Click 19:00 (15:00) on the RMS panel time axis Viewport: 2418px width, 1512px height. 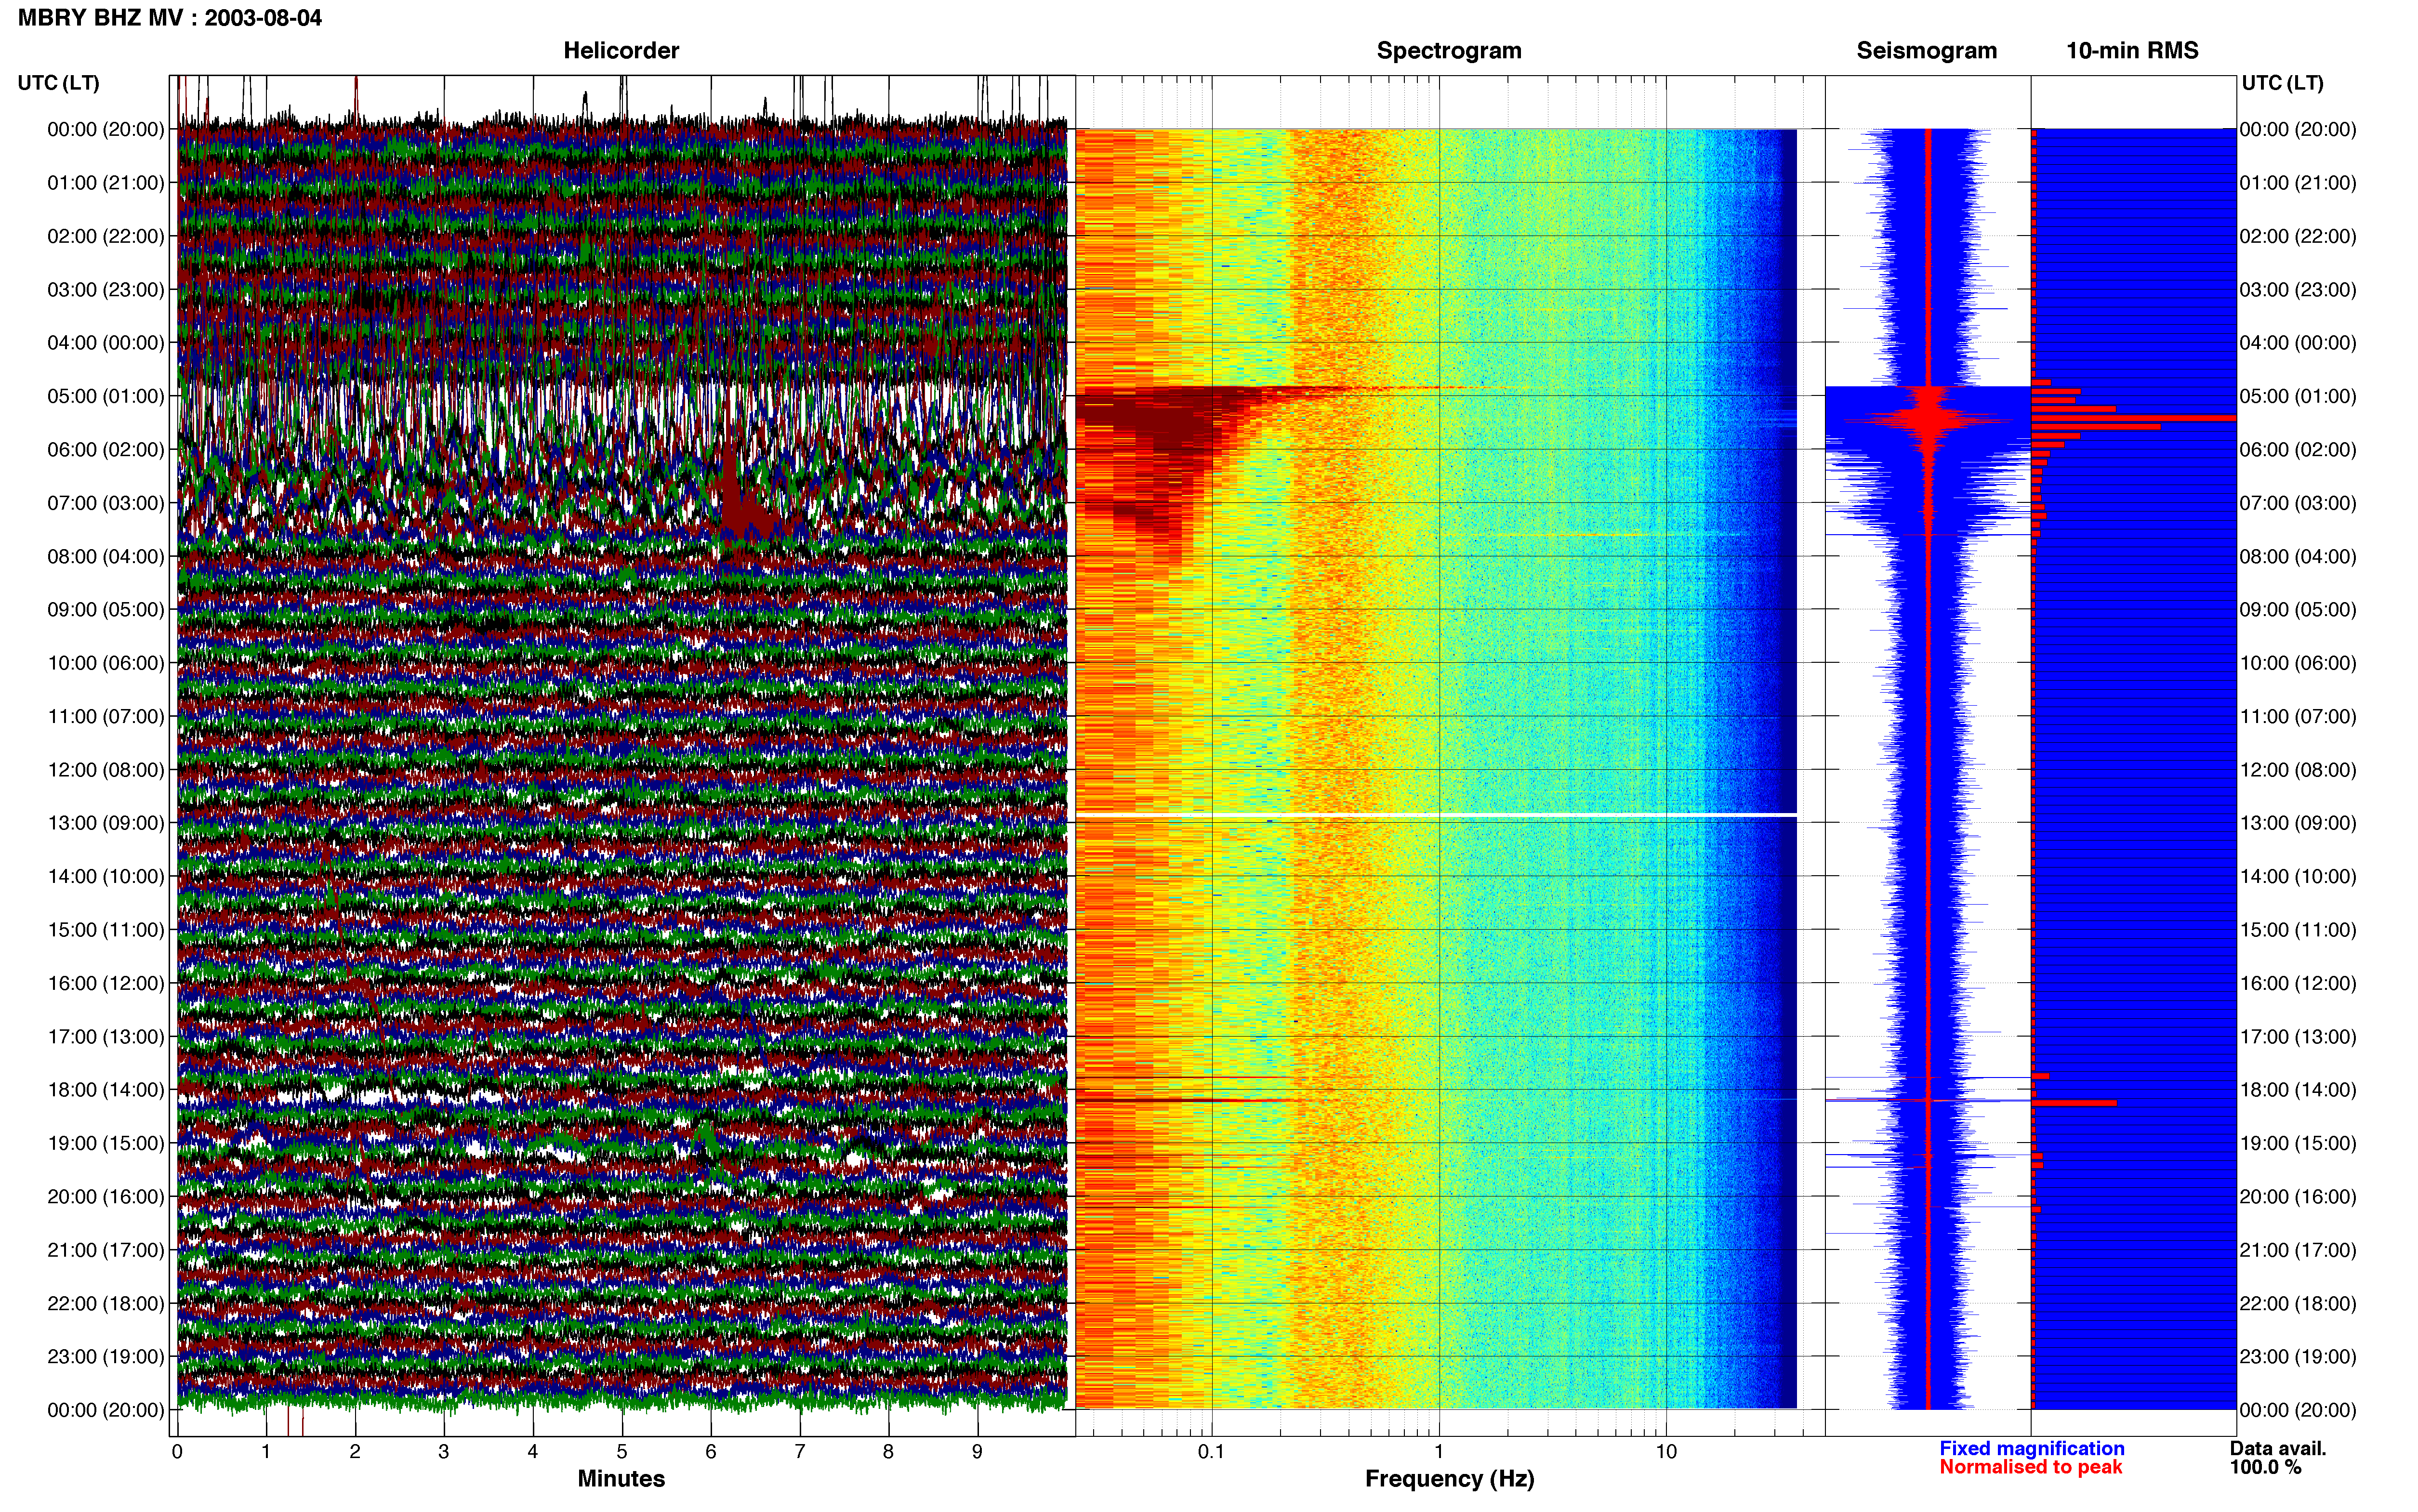tap(2298, 1143)
